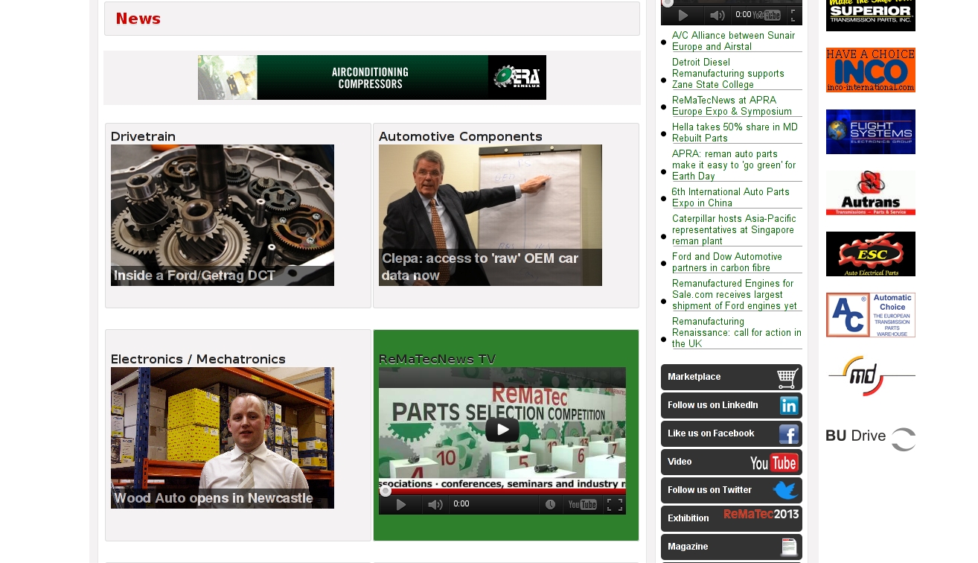This screenshot has width=978, height=563.
Task: Open Watch Later clock in ReMaTecNews TV player
Action: pyautogui.click(x=550, y=504)
